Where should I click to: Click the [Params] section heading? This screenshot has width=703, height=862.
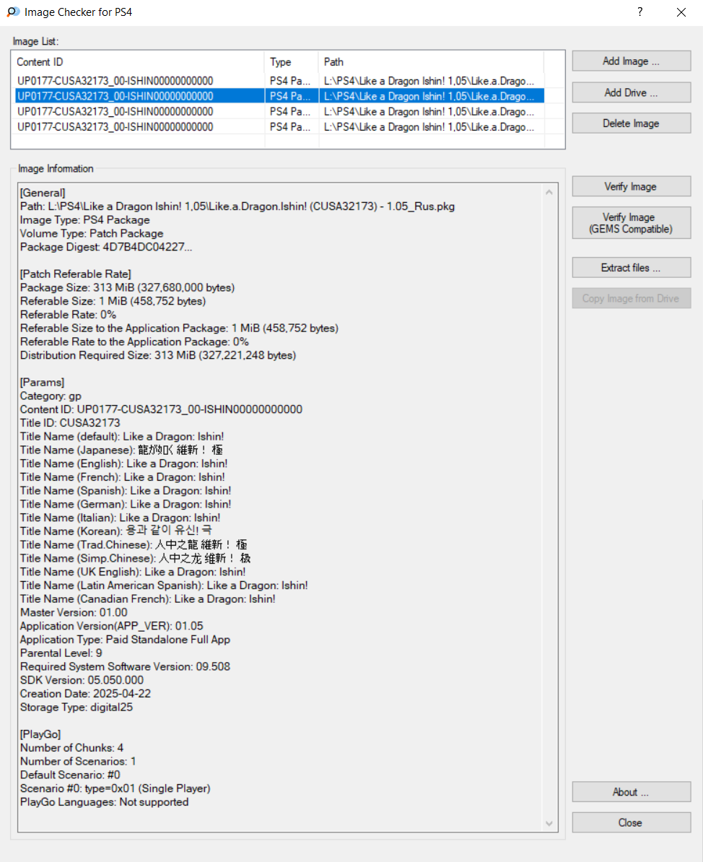coord(42,382)
